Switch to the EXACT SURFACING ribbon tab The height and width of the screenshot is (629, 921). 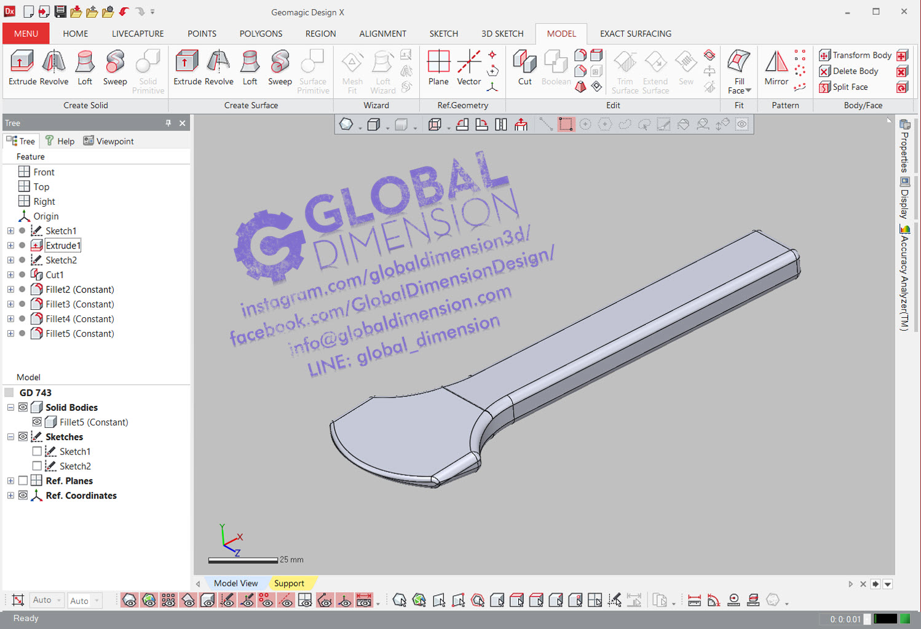(x=635, y=34)
